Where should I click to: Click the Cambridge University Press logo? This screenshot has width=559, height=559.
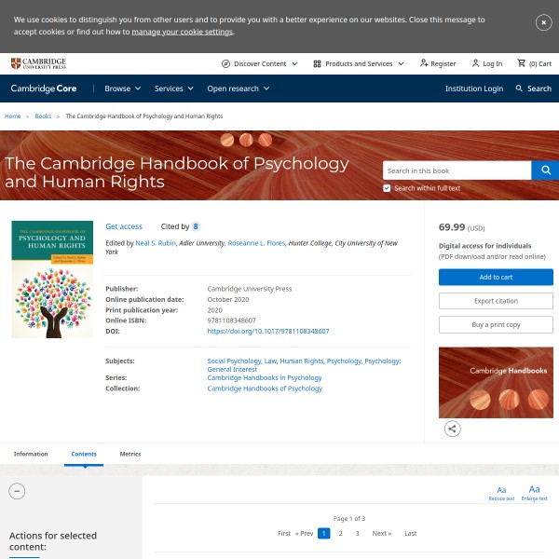pyautogui.click(x=38, y=63)
